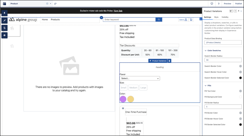Click the Preview button
Viewport: 244px width, 136px height.
[x=227, y=4]
